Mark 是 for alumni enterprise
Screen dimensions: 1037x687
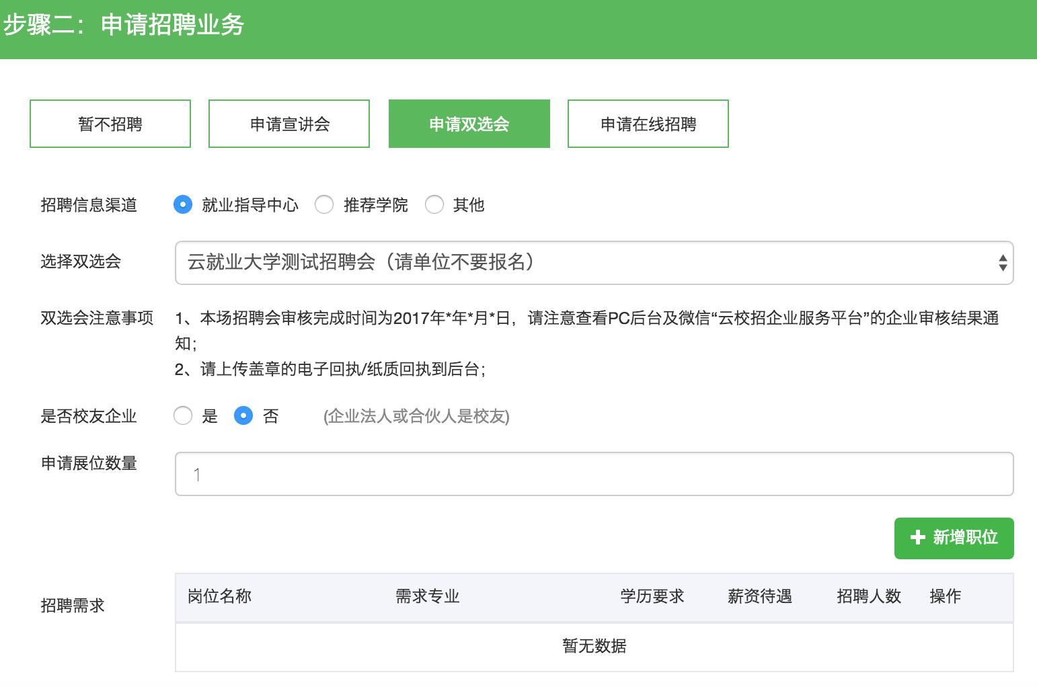tap(183, 416)
